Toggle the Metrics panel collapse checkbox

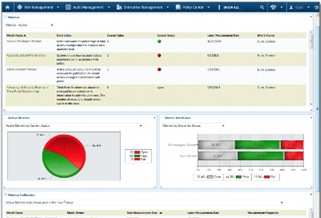(x=6, y=17)
